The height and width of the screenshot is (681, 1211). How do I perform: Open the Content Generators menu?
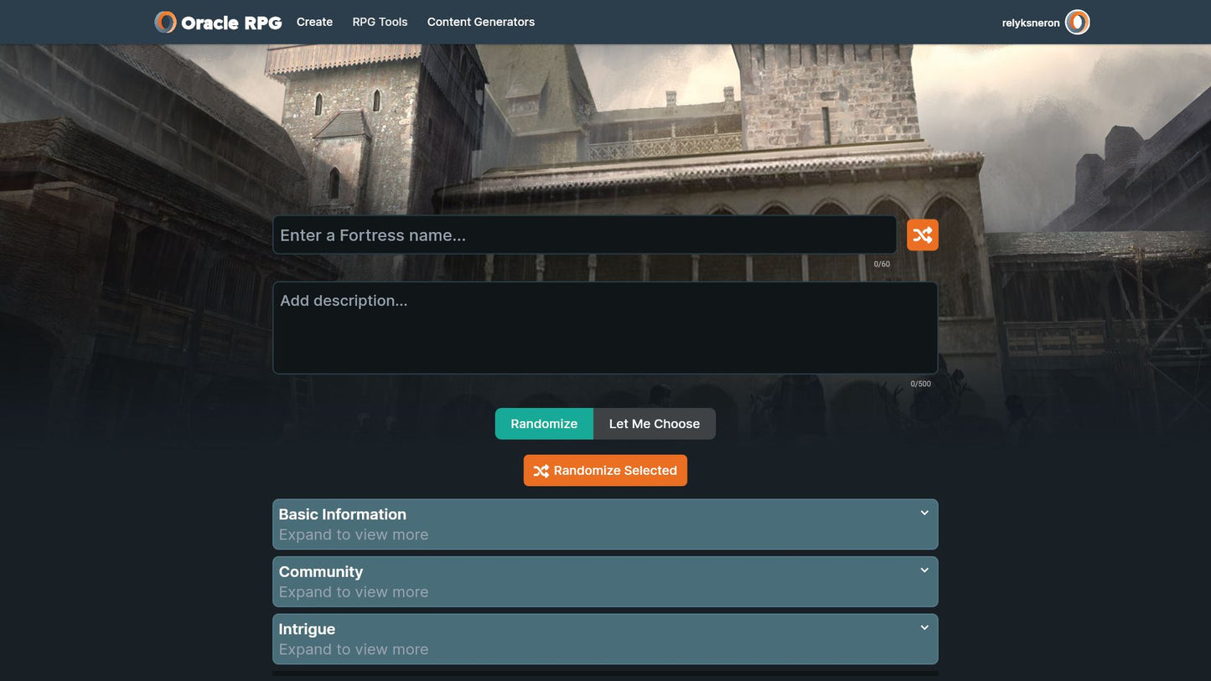point(480,22)
